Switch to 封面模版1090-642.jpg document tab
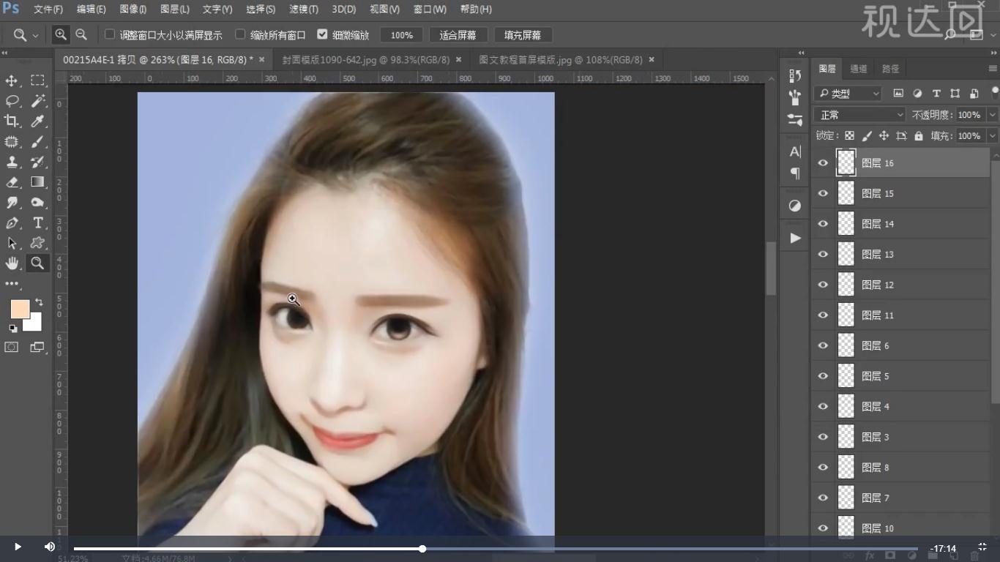The height and width of the screenshot is (562, 1000). pyautogui.click(x=366, y=60)
